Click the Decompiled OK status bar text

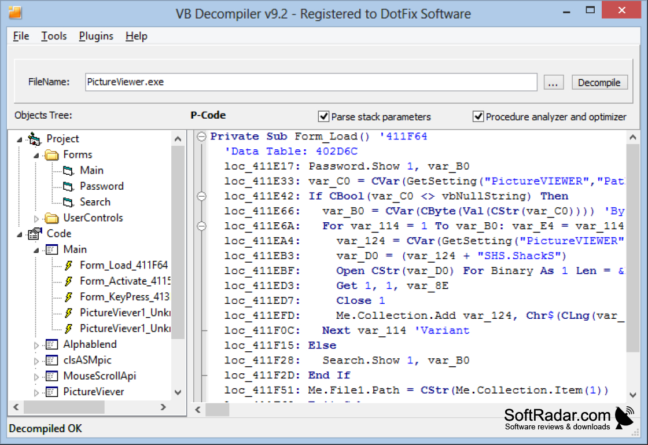(46, 428)
